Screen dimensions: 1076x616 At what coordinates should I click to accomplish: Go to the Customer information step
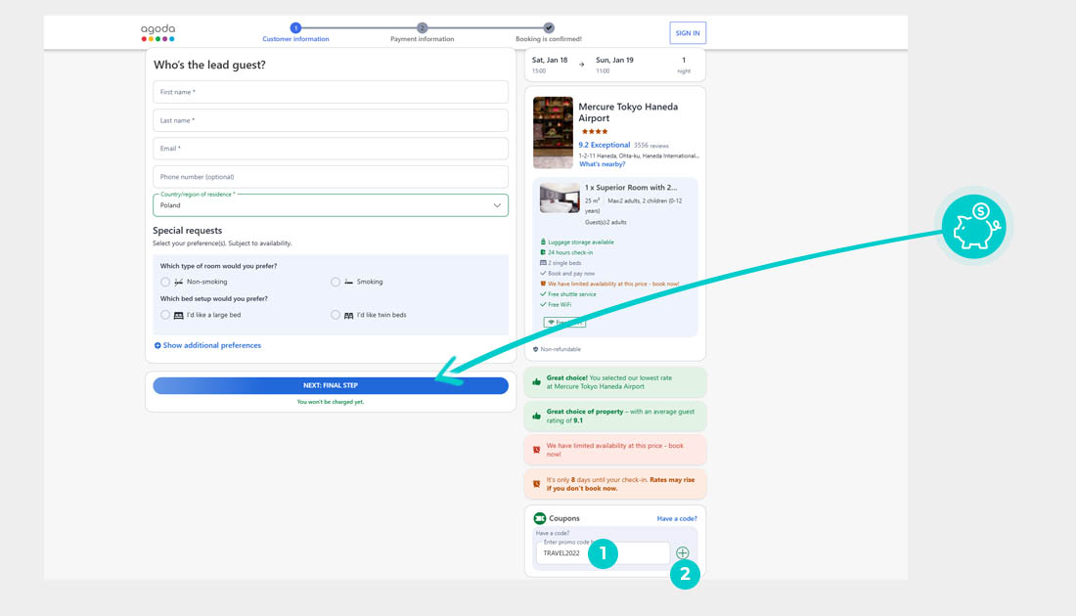point(295,39)
